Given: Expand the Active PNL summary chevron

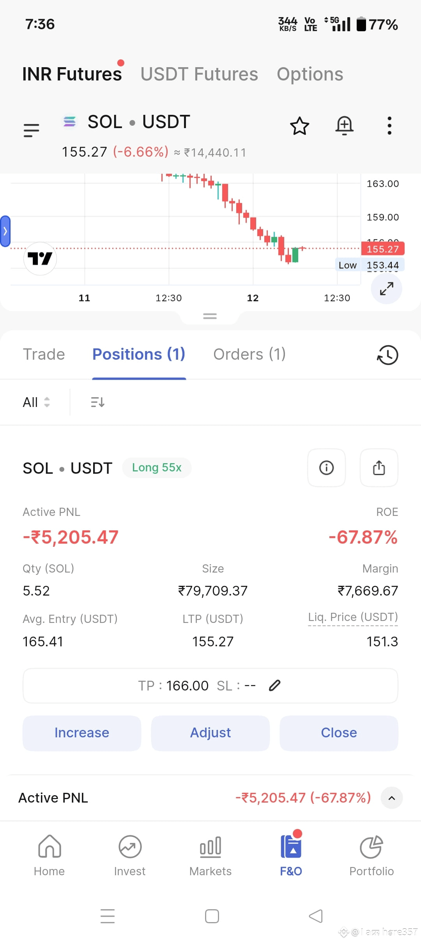Looking at the screenshot, I should point(392,798).
